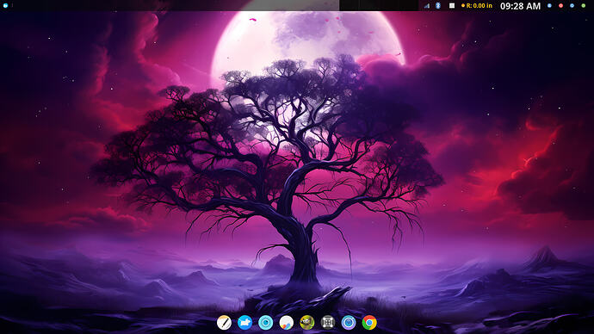Click the red circular button in top panel

(560, 6)
